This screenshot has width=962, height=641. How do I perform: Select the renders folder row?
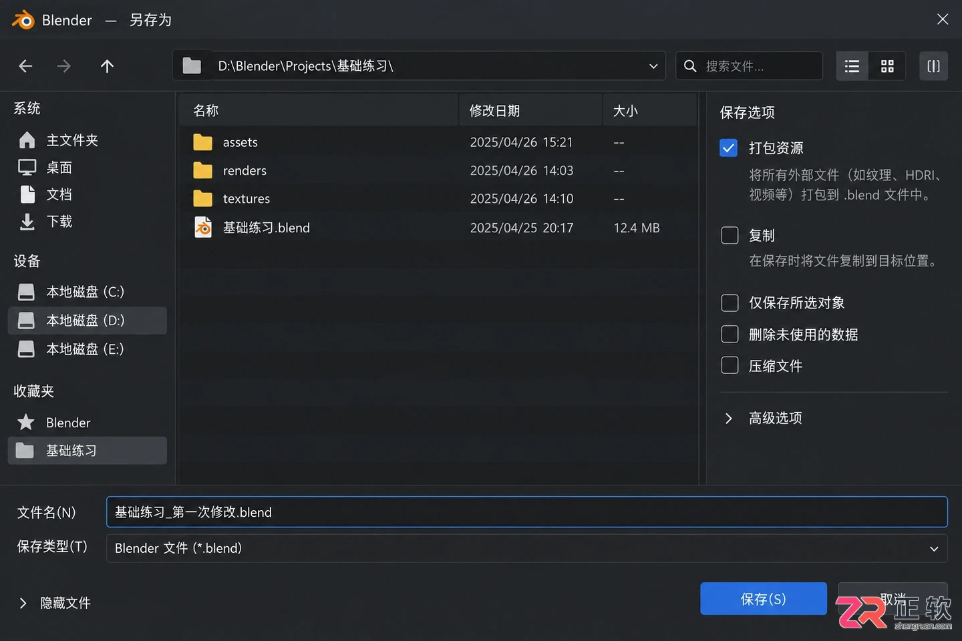[438, 171]
